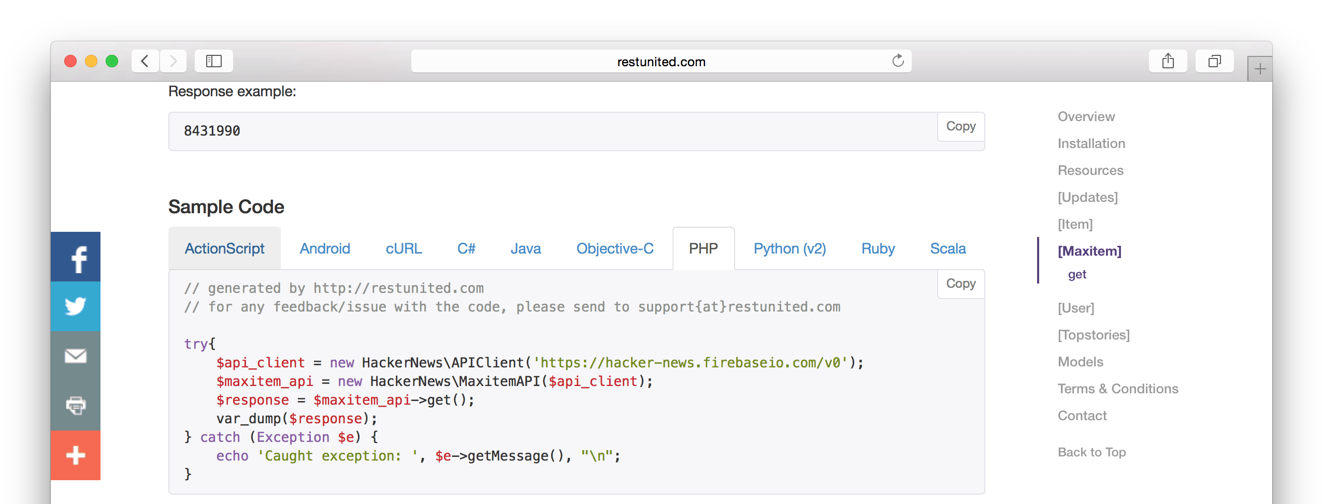This screenshot has height=504, width=1322.
Task: Share page on Facebook
Action: pyautogui.click(x=76, y=257)
